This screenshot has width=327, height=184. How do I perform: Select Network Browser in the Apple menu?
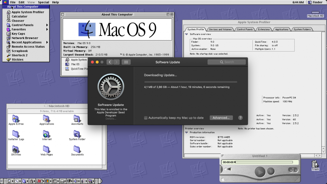26,38
